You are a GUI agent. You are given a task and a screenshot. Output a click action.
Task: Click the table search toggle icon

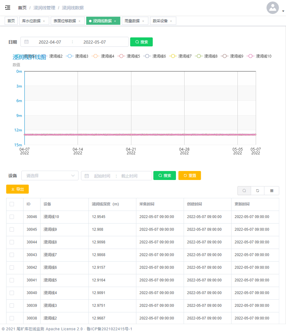(x=244, y=191)
